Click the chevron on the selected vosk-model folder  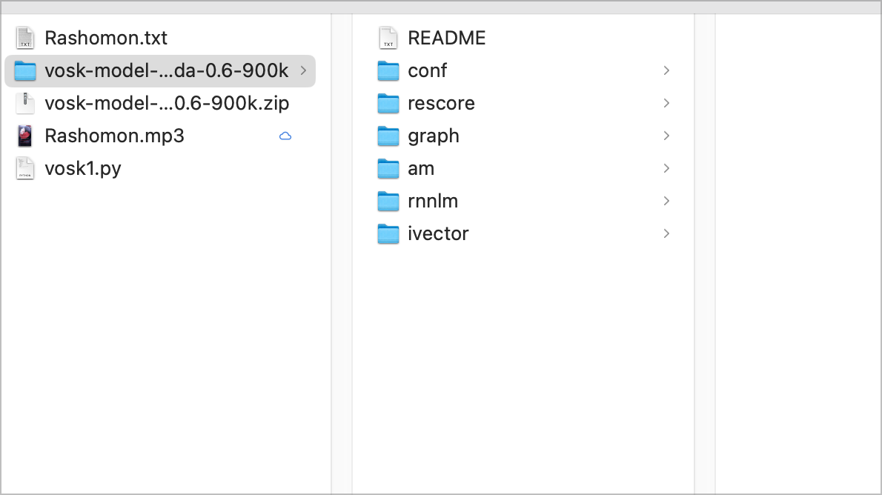[303, 70]
